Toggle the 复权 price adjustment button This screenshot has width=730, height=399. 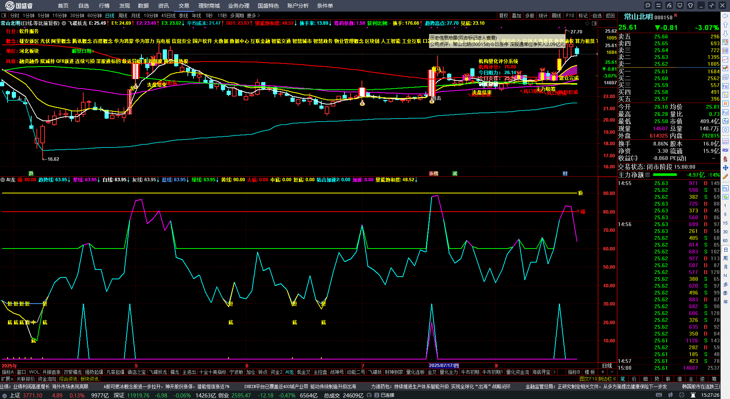(x=504, y=16)
